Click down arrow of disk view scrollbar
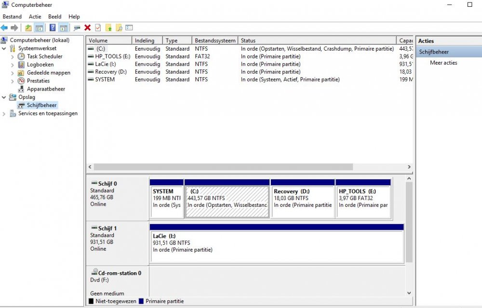 (409, 293)
